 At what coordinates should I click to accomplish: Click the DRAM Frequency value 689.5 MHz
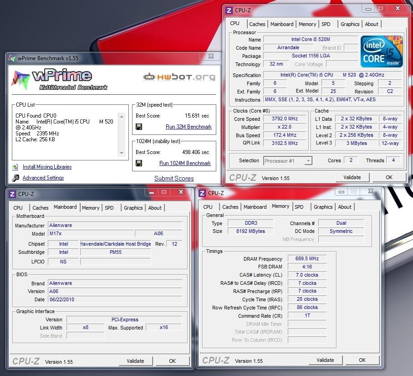pyautogui.click(x=307, y=258)
